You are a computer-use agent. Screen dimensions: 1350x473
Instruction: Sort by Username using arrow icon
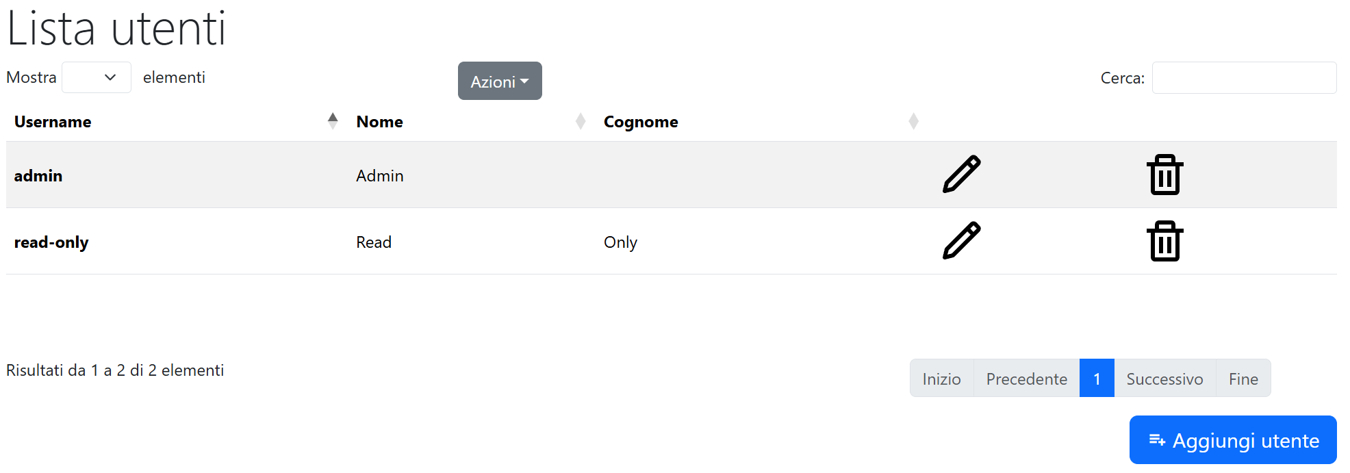pyautogui.click(x=333, y=121)
